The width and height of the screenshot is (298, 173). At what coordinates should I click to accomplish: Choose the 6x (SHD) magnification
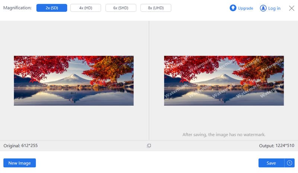[x=121, y=8]
